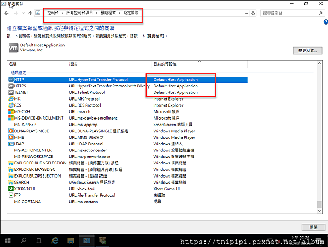
Task: Click the Internet Explorer icon beside MK
Action: click(x=11, y=99)
